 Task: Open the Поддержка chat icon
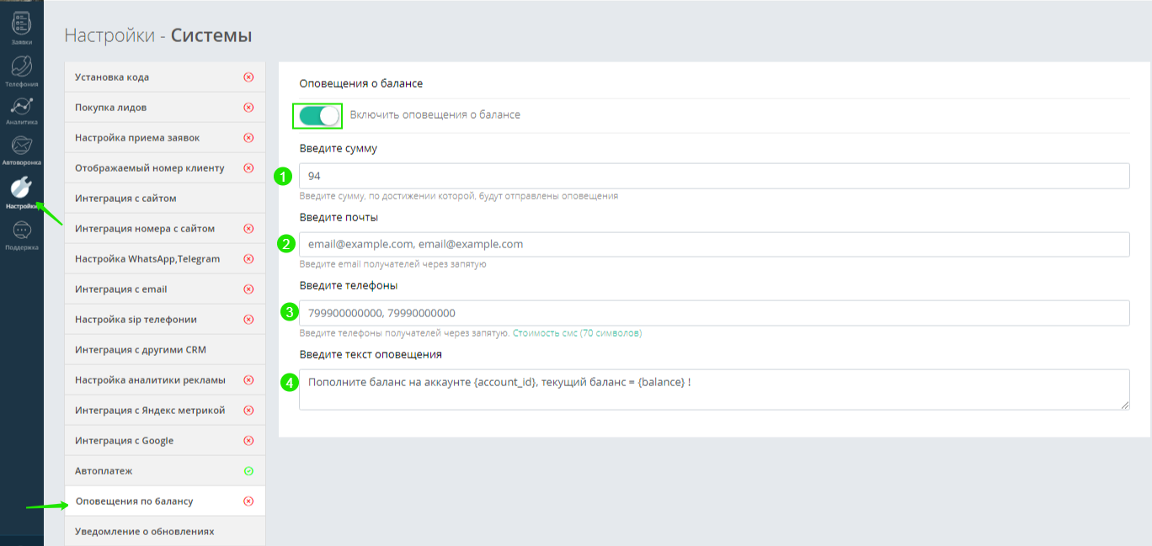point(22,231)
